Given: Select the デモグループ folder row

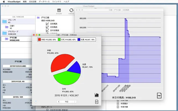Looking at the screenshot, I should click(x=18, y=33).
